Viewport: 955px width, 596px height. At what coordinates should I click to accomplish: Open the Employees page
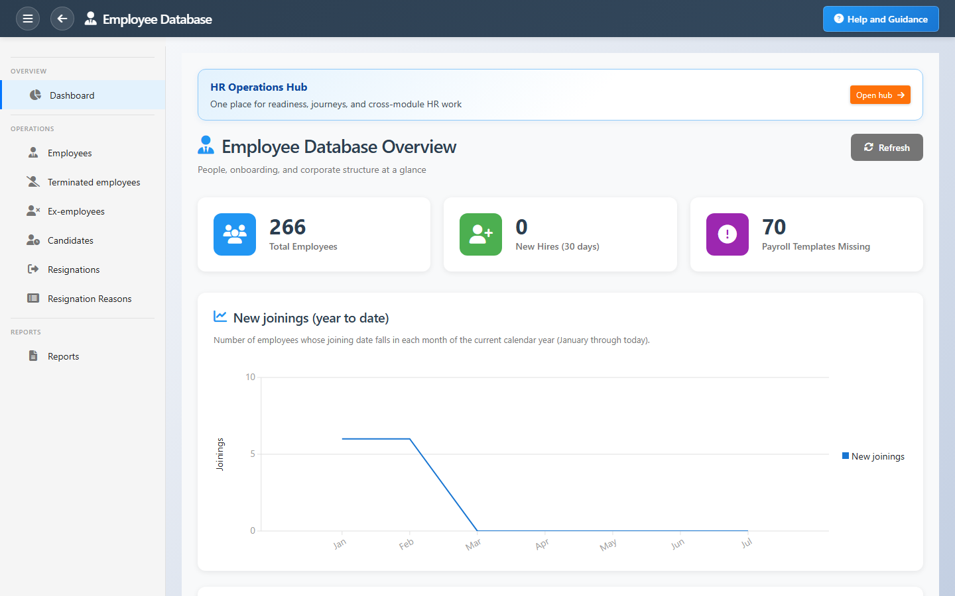(84, 153)
